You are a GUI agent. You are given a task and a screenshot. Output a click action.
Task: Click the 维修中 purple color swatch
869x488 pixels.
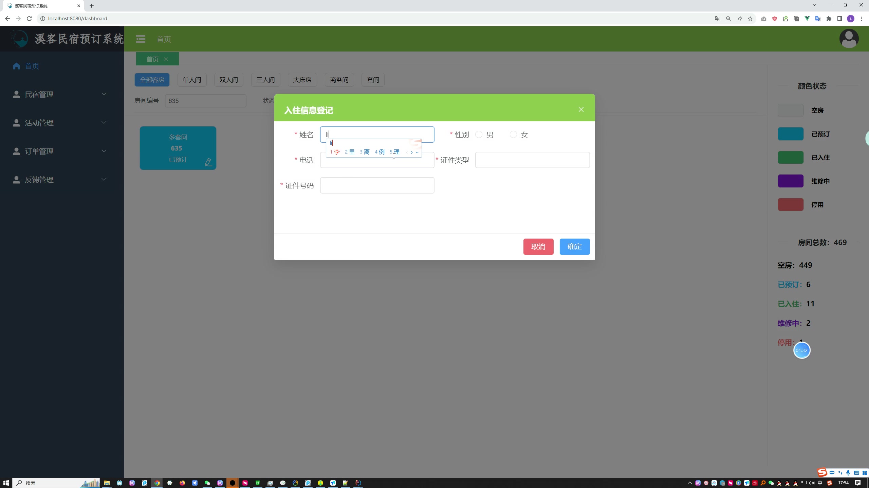[x=791, y=181]
